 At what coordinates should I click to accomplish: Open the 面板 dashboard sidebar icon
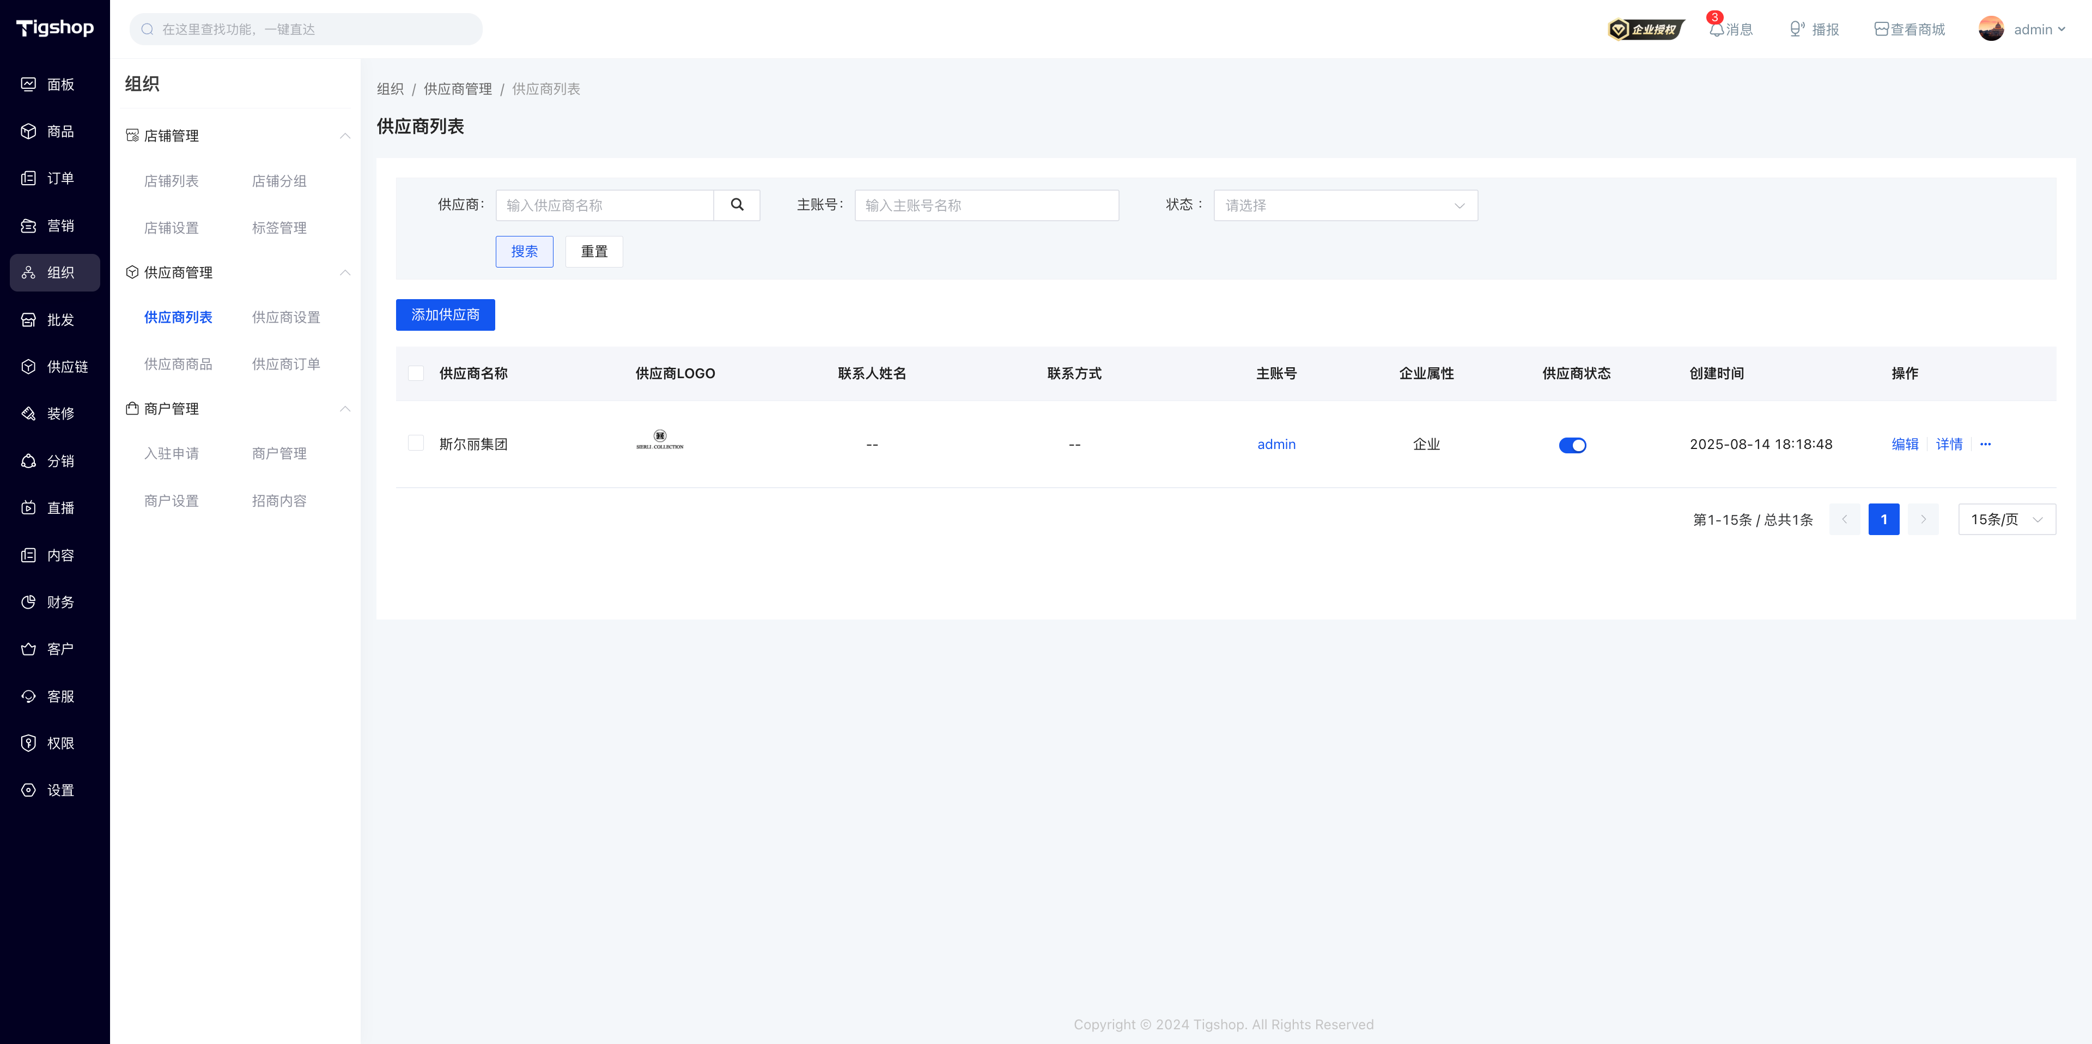point(28,84)
